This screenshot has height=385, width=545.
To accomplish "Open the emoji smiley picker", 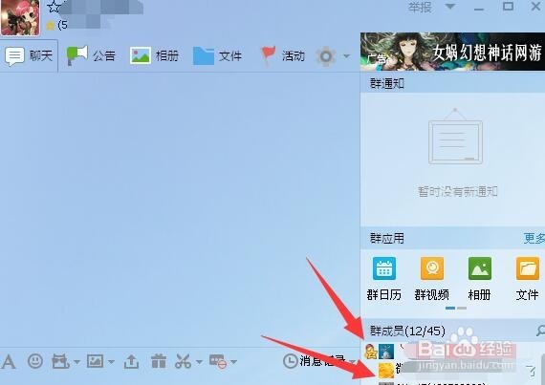I will (x=35, y=361).
